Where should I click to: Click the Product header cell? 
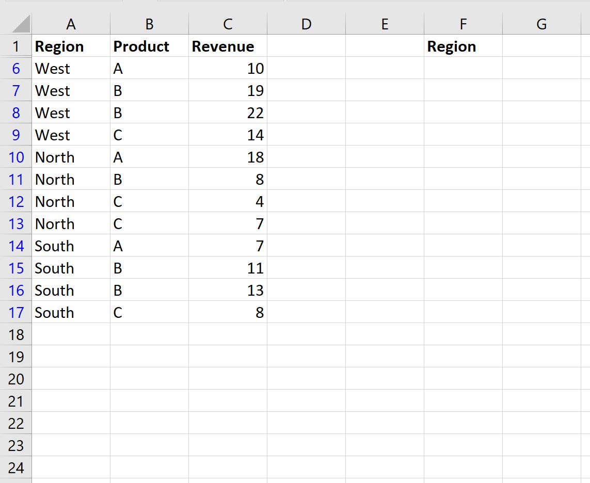tap(149, 46)
